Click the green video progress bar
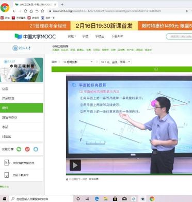This screenshot has width=192, height=202. 129,175
